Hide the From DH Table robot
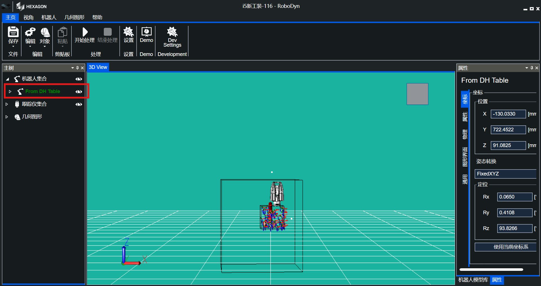The image size is (541, 286). point(79,92)
